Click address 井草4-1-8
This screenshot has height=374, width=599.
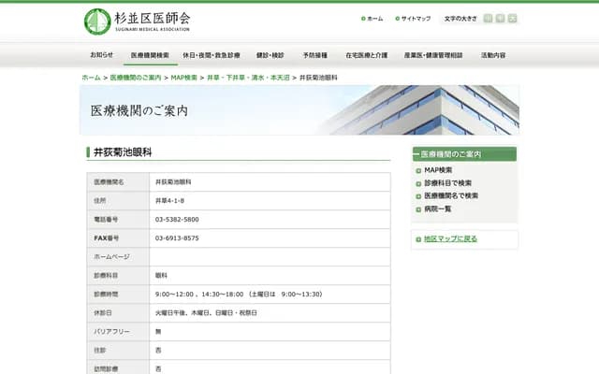[169, 201]
